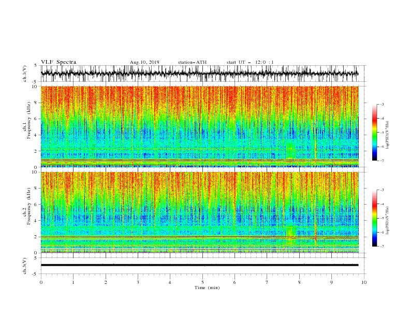Click the "5" tick on the time axis
The image size is (410, 317).
[202, 282]
